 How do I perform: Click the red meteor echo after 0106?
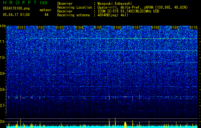tap(125, 97)
